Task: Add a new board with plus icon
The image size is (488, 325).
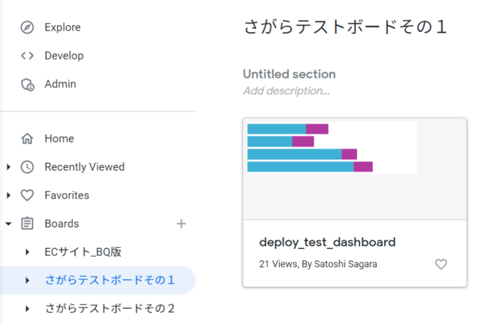Action: coord(181,224)
